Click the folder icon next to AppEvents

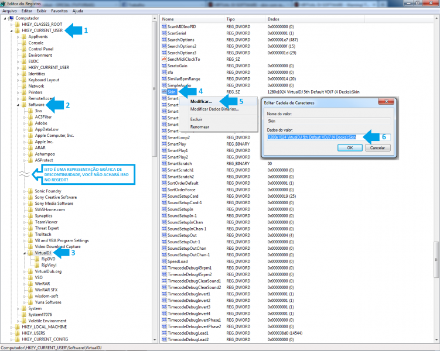coord(24,37)
